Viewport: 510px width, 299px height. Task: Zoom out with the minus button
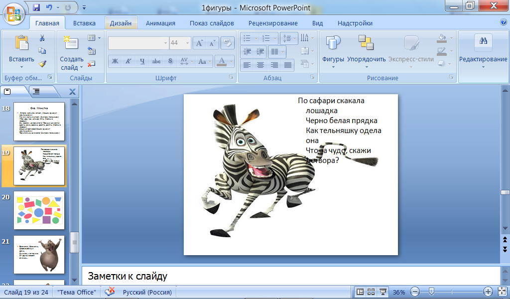click(415, 292)
